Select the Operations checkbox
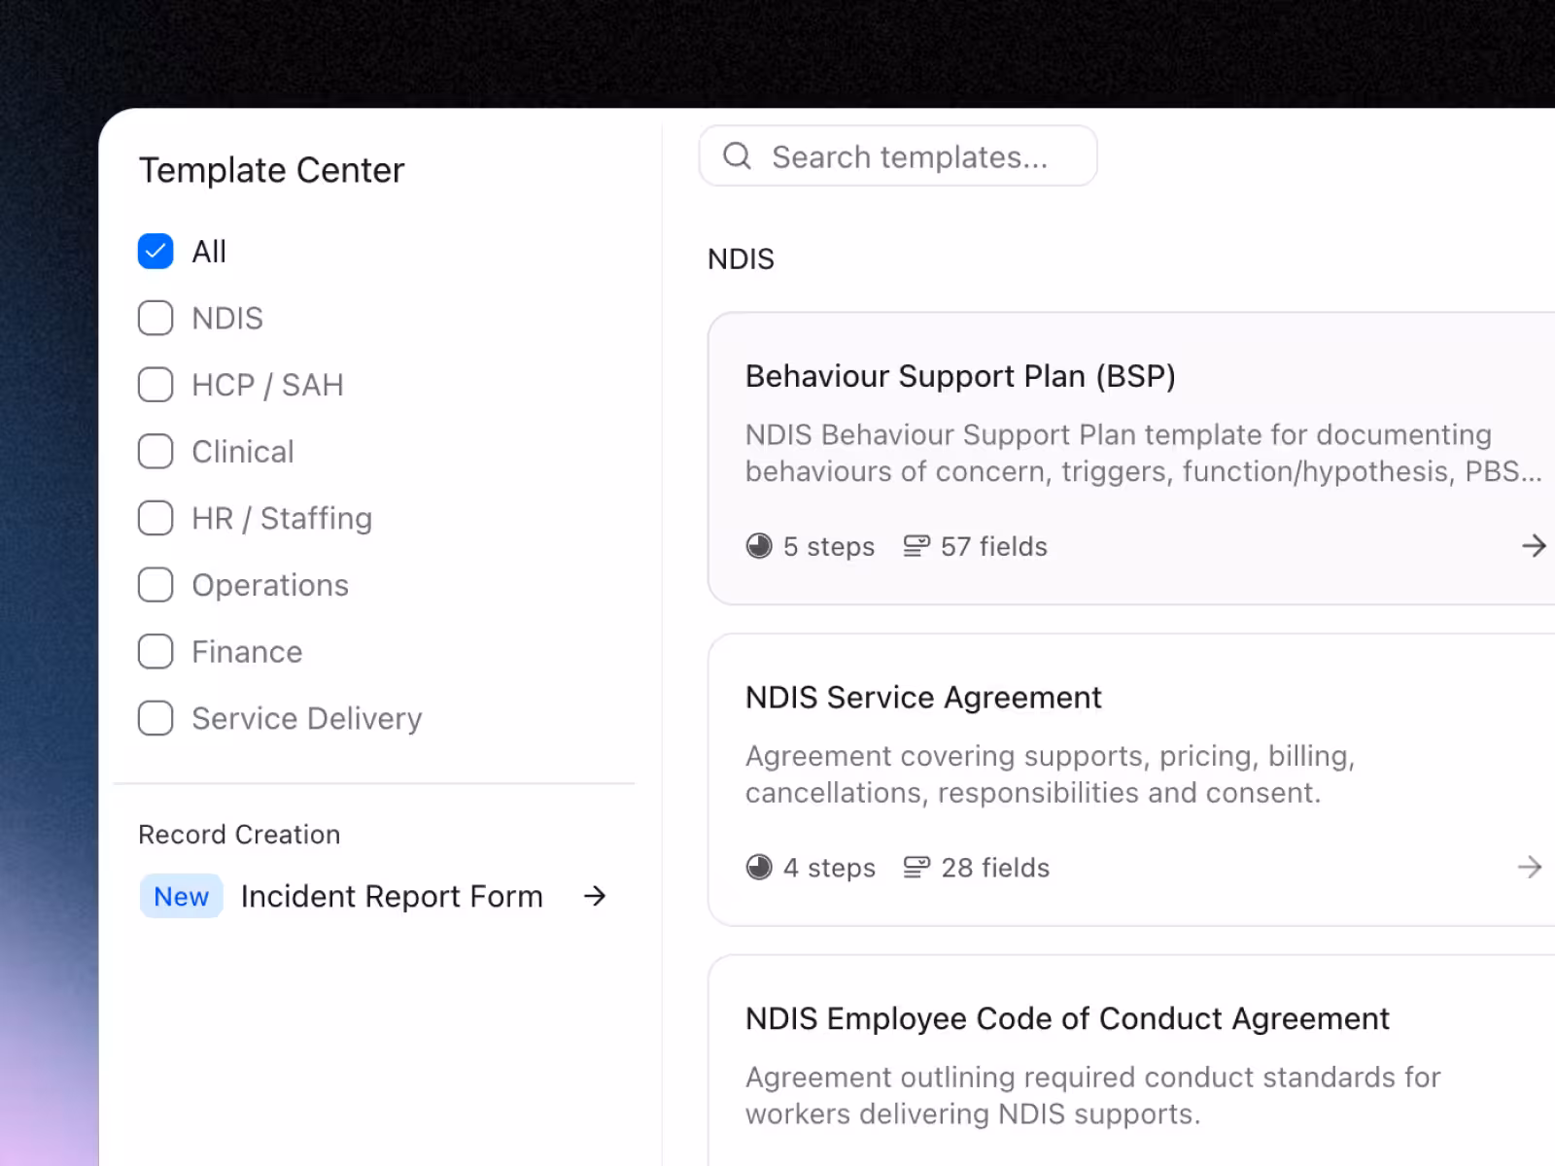 155,585
